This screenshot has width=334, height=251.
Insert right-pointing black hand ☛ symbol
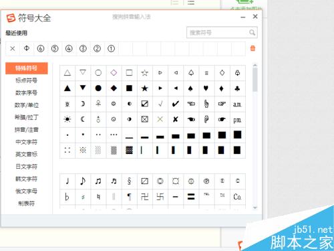222,119
